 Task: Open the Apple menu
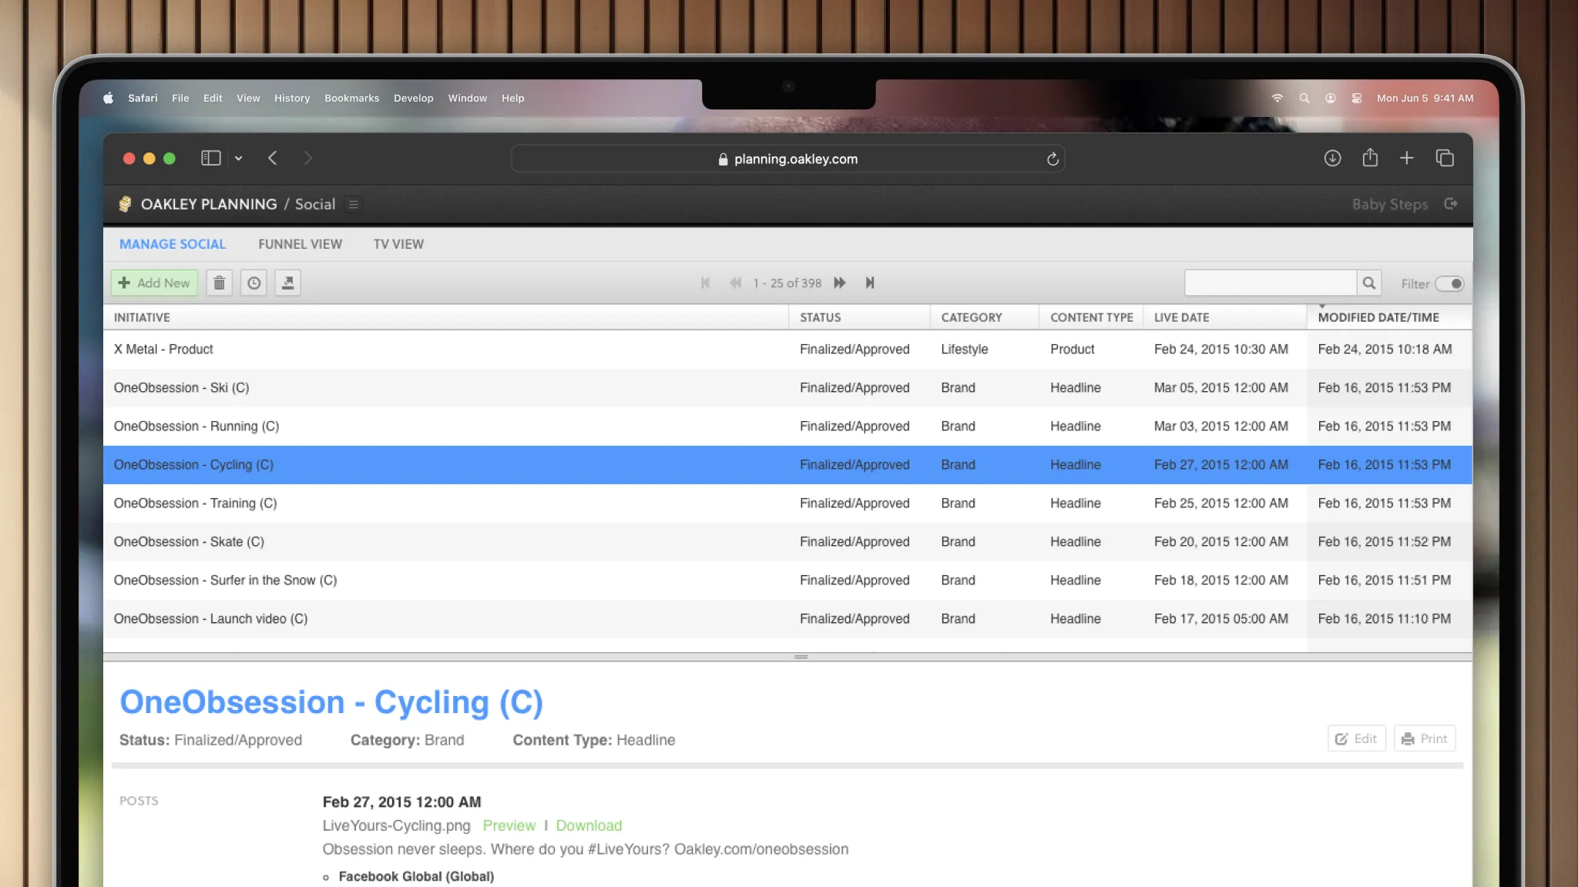click(109, 98)
